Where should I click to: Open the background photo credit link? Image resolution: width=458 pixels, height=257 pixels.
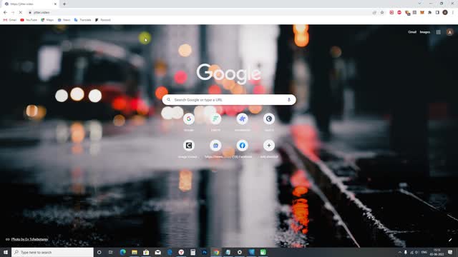pyautogui.click(x=29, y=239)
